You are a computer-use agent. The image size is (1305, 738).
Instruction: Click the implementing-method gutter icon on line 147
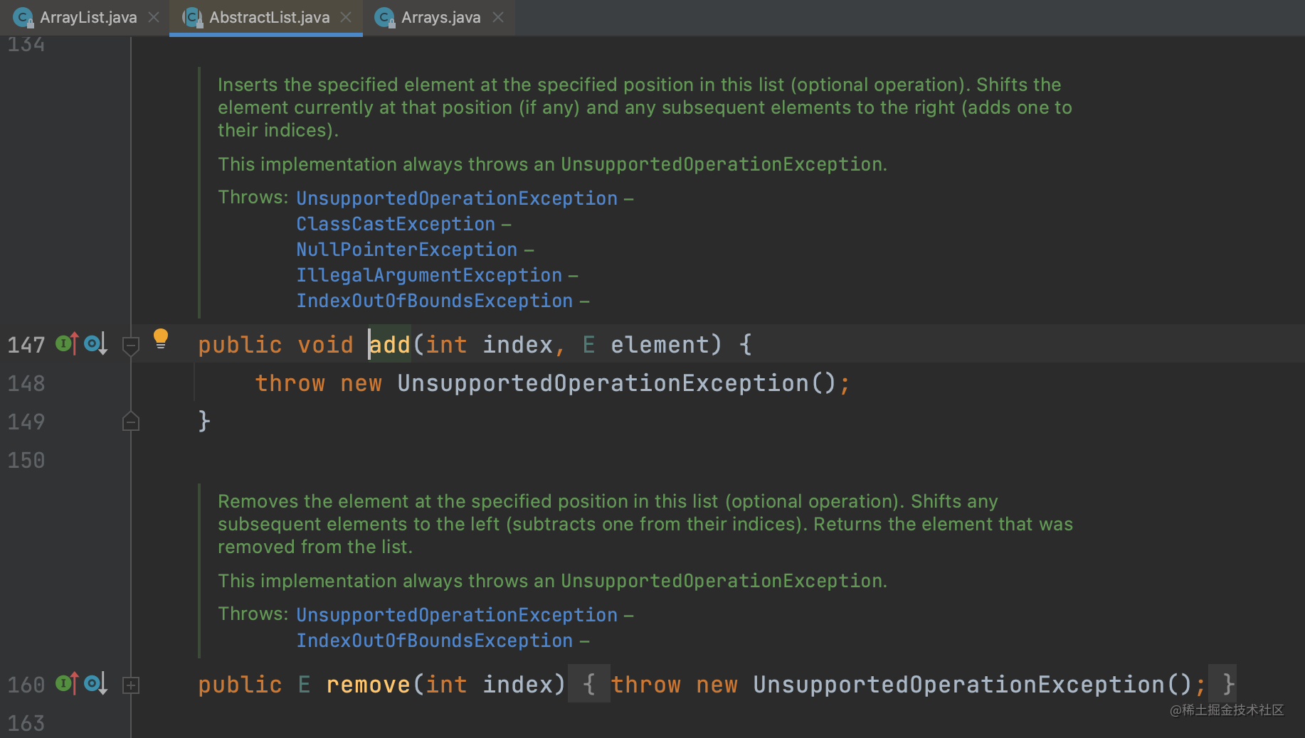[x=65, y=343]
